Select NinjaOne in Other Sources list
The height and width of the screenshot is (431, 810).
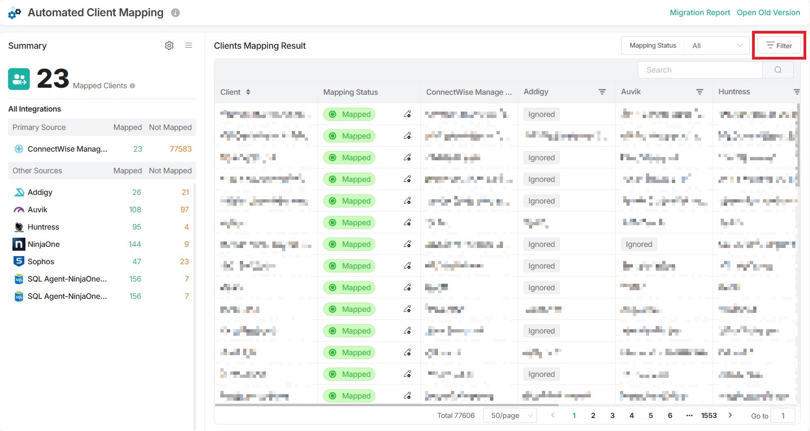coord(43,244)
